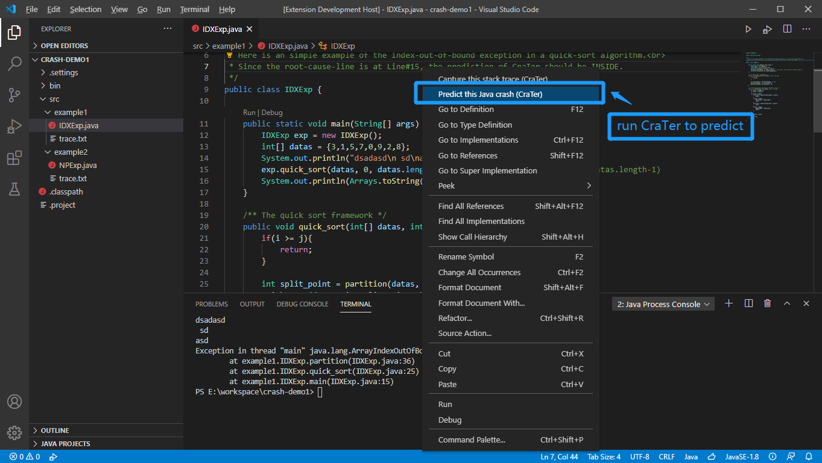Viewport: 822px width, 463px height.
Task: Switch to the Problems panel tab
Action: coord(212,304)
